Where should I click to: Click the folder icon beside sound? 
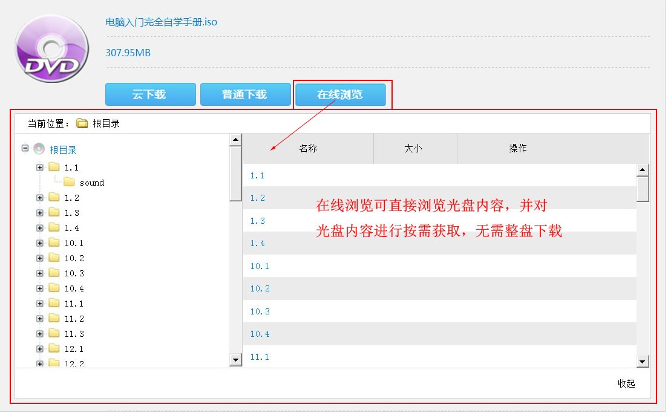pos(69,182)
